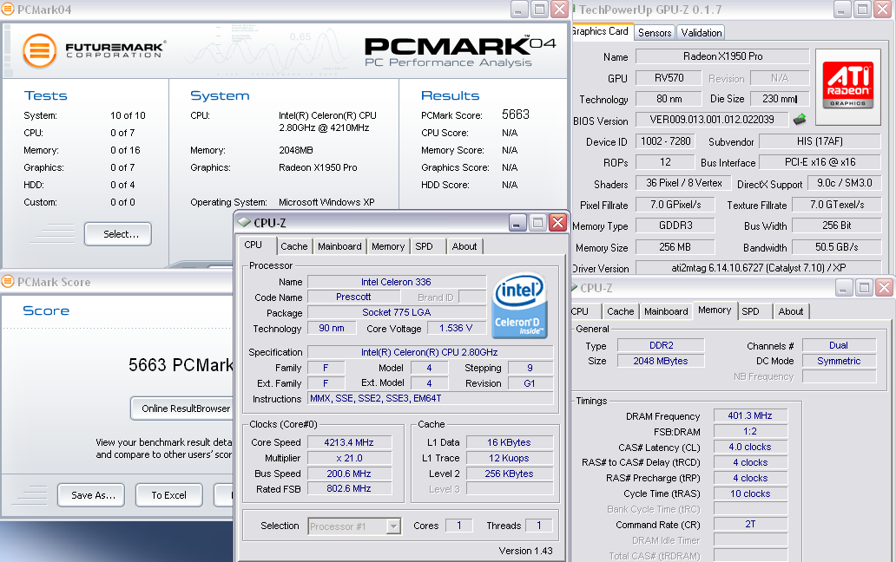This screenshot has height=562, width=896.
Task: Open the Processor #1 selection dropdown
Action: click(x=393, y=526)
